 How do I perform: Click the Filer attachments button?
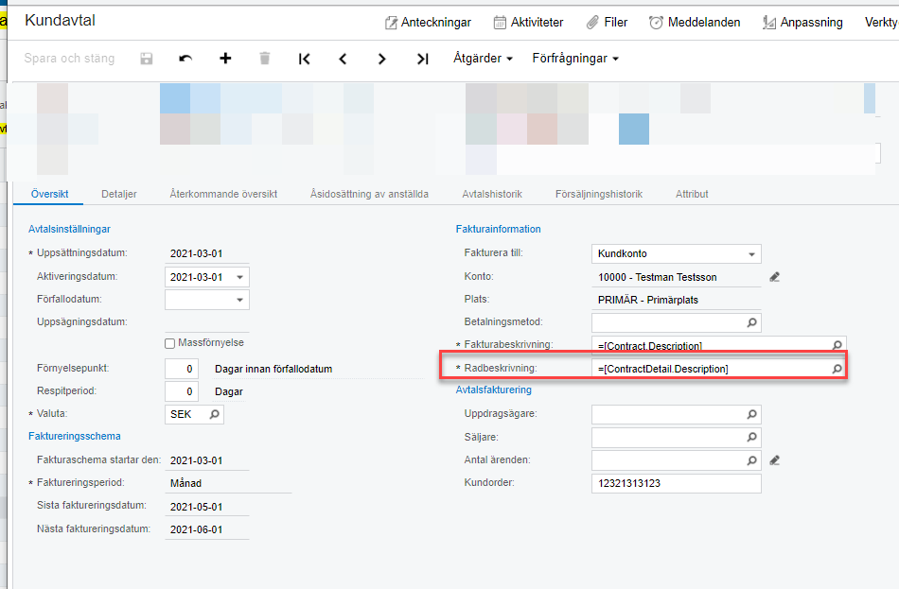click(607, 22)
